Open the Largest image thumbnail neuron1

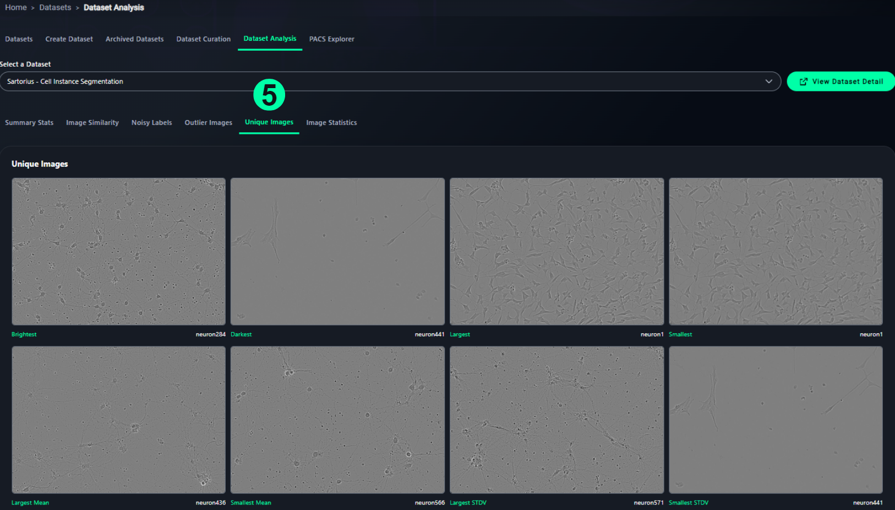(x=556, y=251)
